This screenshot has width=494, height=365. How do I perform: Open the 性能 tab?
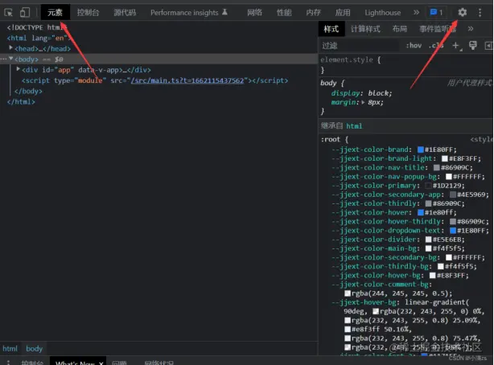click(284, 13)
